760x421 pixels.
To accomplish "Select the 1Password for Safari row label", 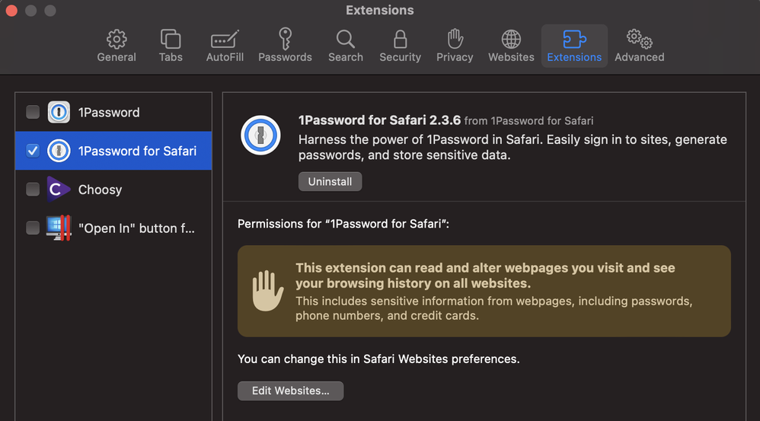I will click(137, 151).
